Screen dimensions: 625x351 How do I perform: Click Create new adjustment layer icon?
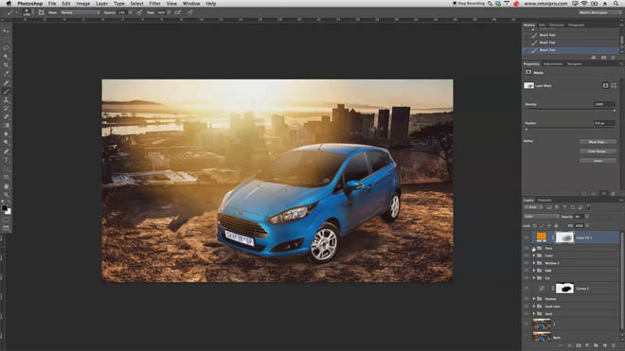587,345
